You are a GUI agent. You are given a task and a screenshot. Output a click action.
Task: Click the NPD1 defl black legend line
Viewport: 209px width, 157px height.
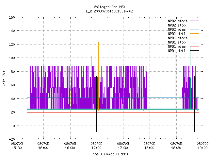195,51
